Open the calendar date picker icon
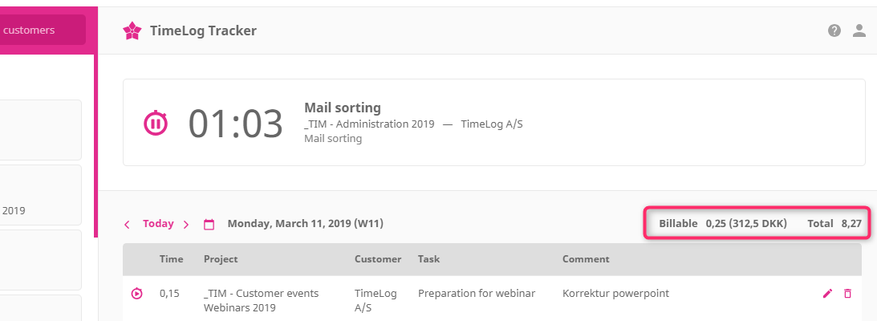 click(209, 225)
